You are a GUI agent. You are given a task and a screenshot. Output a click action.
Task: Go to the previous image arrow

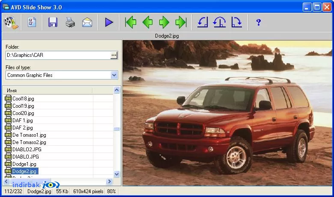tap(147, 22)
